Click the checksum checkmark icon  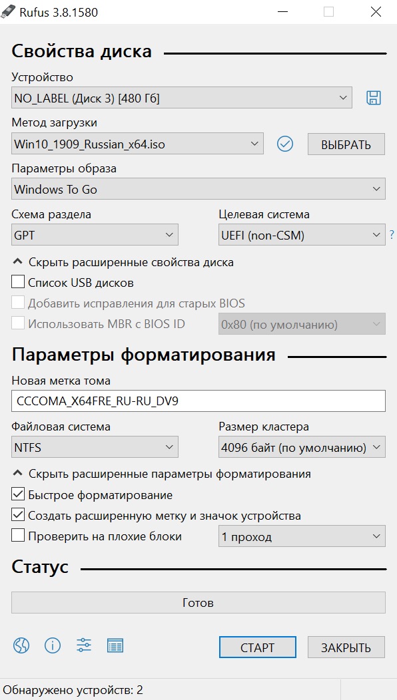(x=285, y=144)
